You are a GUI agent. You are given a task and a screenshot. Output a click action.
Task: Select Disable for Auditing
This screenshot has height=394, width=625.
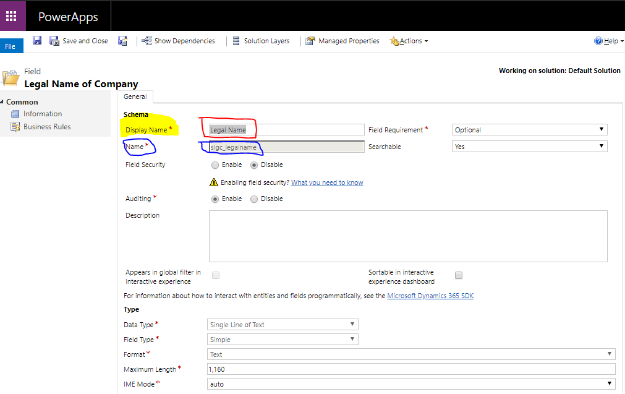(254, 199)
